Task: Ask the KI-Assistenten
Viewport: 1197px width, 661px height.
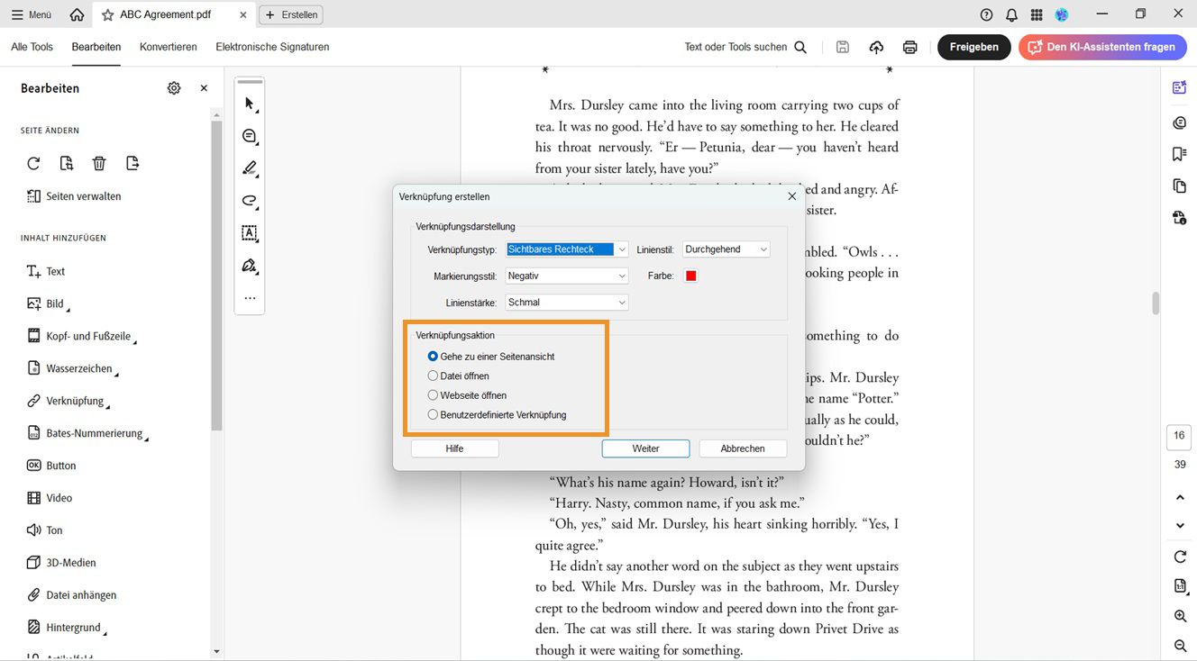Action: (x=1102, y=47)
